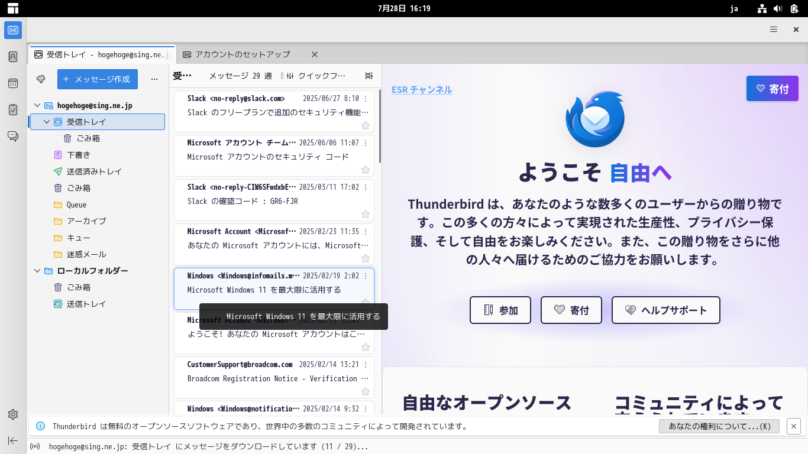
Task: Open the more menu on the Broadcom message
Action: click(366, 365)
